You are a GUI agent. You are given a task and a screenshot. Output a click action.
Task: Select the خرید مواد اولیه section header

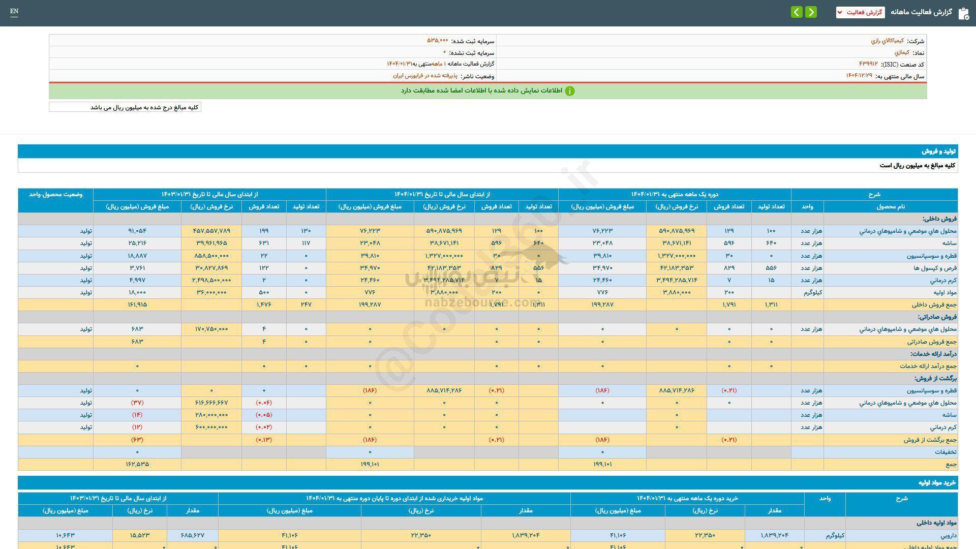[937, 482]
